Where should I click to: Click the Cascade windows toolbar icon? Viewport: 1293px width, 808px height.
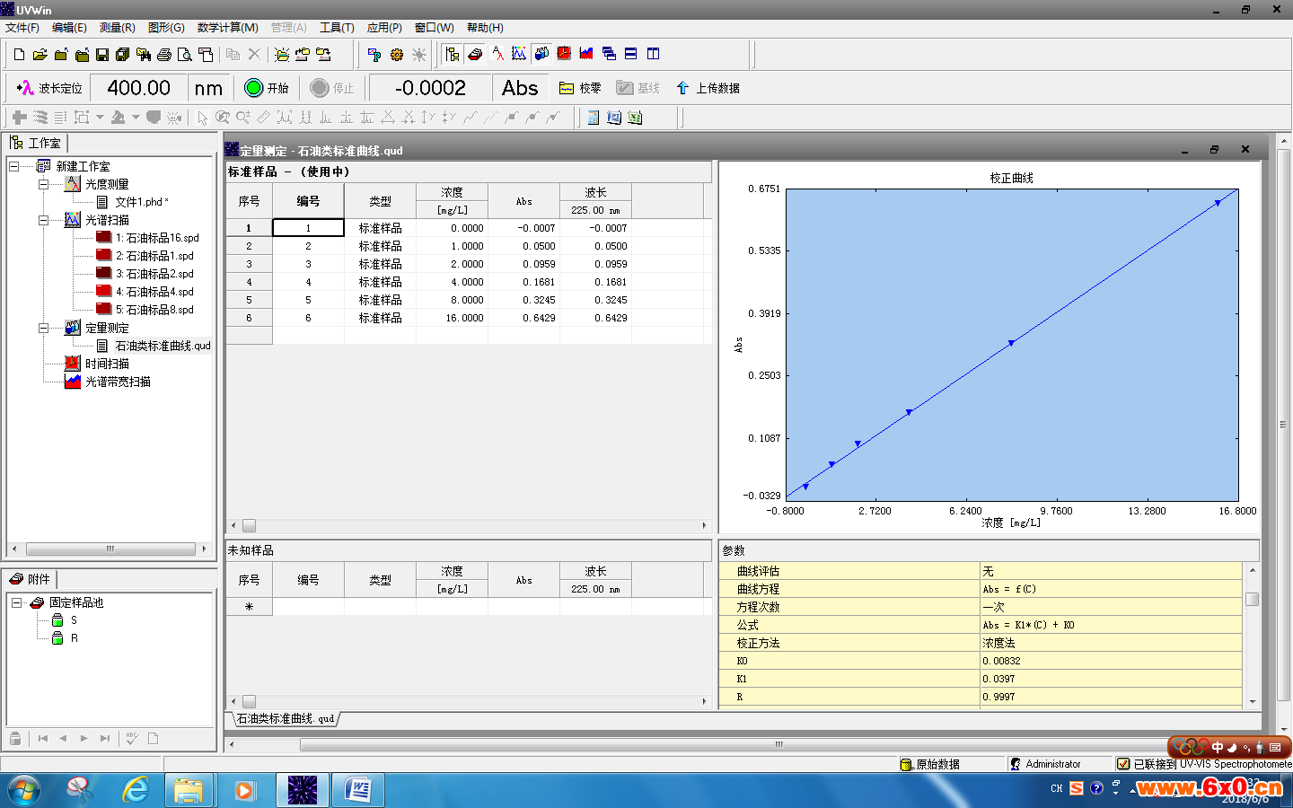coord(609,54)
